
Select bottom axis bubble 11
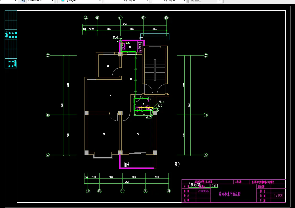click(123, 191)
